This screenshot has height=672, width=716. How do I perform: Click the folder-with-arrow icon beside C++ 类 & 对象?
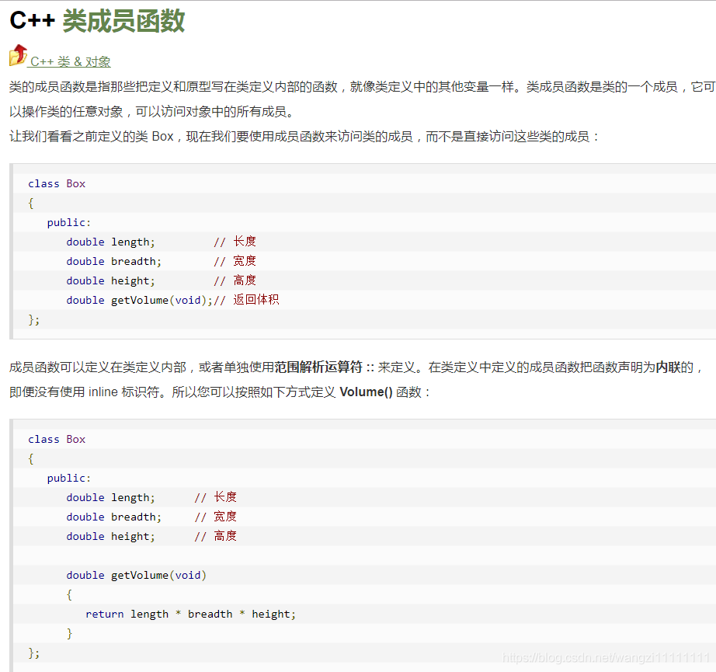coord(19,55)
